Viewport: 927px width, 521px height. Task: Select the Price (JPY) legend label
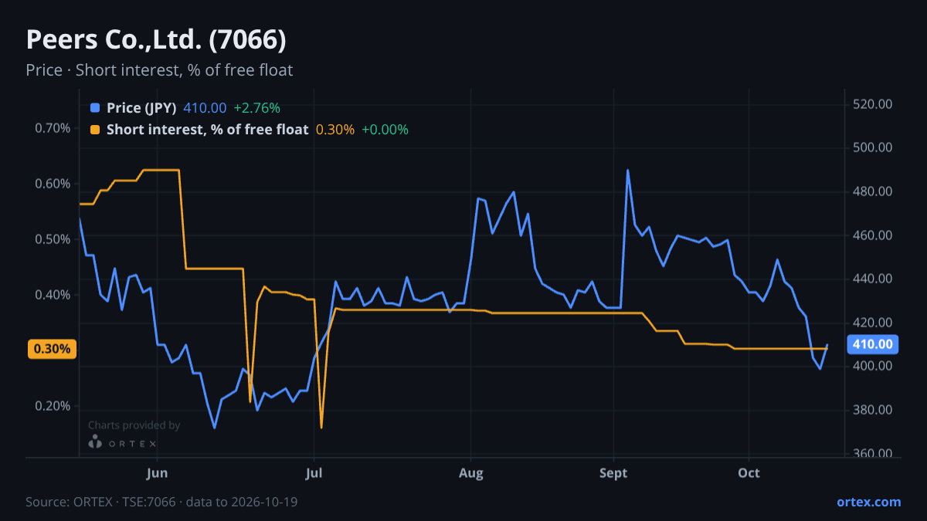[141, 108]
